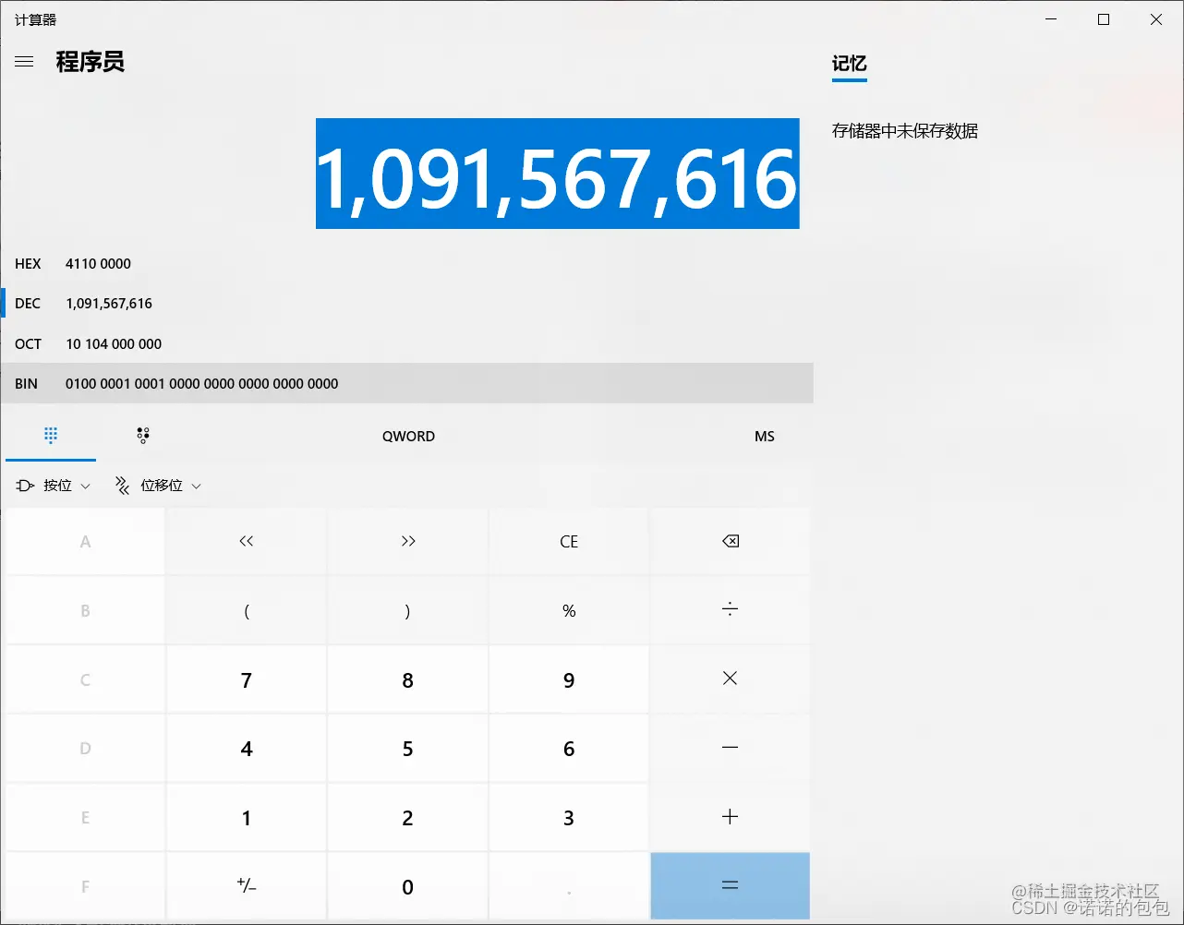Click the number 9 key
Image resolution: width=1184 pixels, height=925 pixels.
point(569,679)
